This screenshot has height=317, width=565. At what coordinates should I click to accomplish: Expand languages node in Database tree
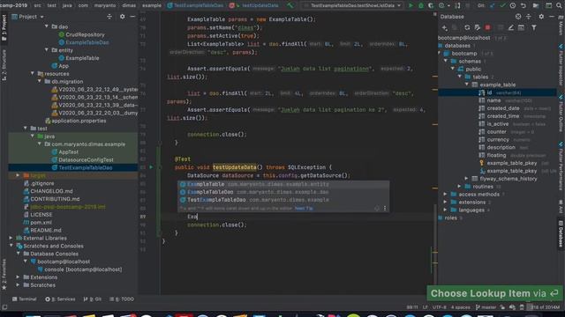(445, 210)
